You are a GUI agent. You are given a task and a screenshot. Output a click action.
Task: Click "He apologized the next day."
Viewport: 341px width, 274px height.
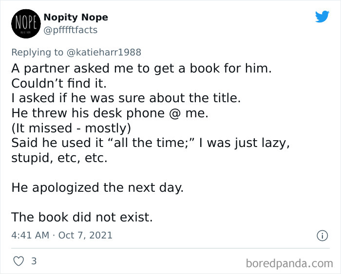(97, 187)
